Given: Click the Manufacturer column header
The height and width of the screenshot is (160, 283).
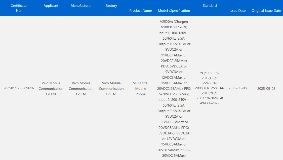Looking at the screenshot, I should point(81,6).
